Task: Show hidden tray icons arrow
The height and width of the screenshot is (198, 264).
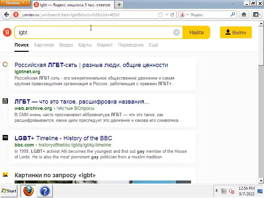Action: pos(217,191)
